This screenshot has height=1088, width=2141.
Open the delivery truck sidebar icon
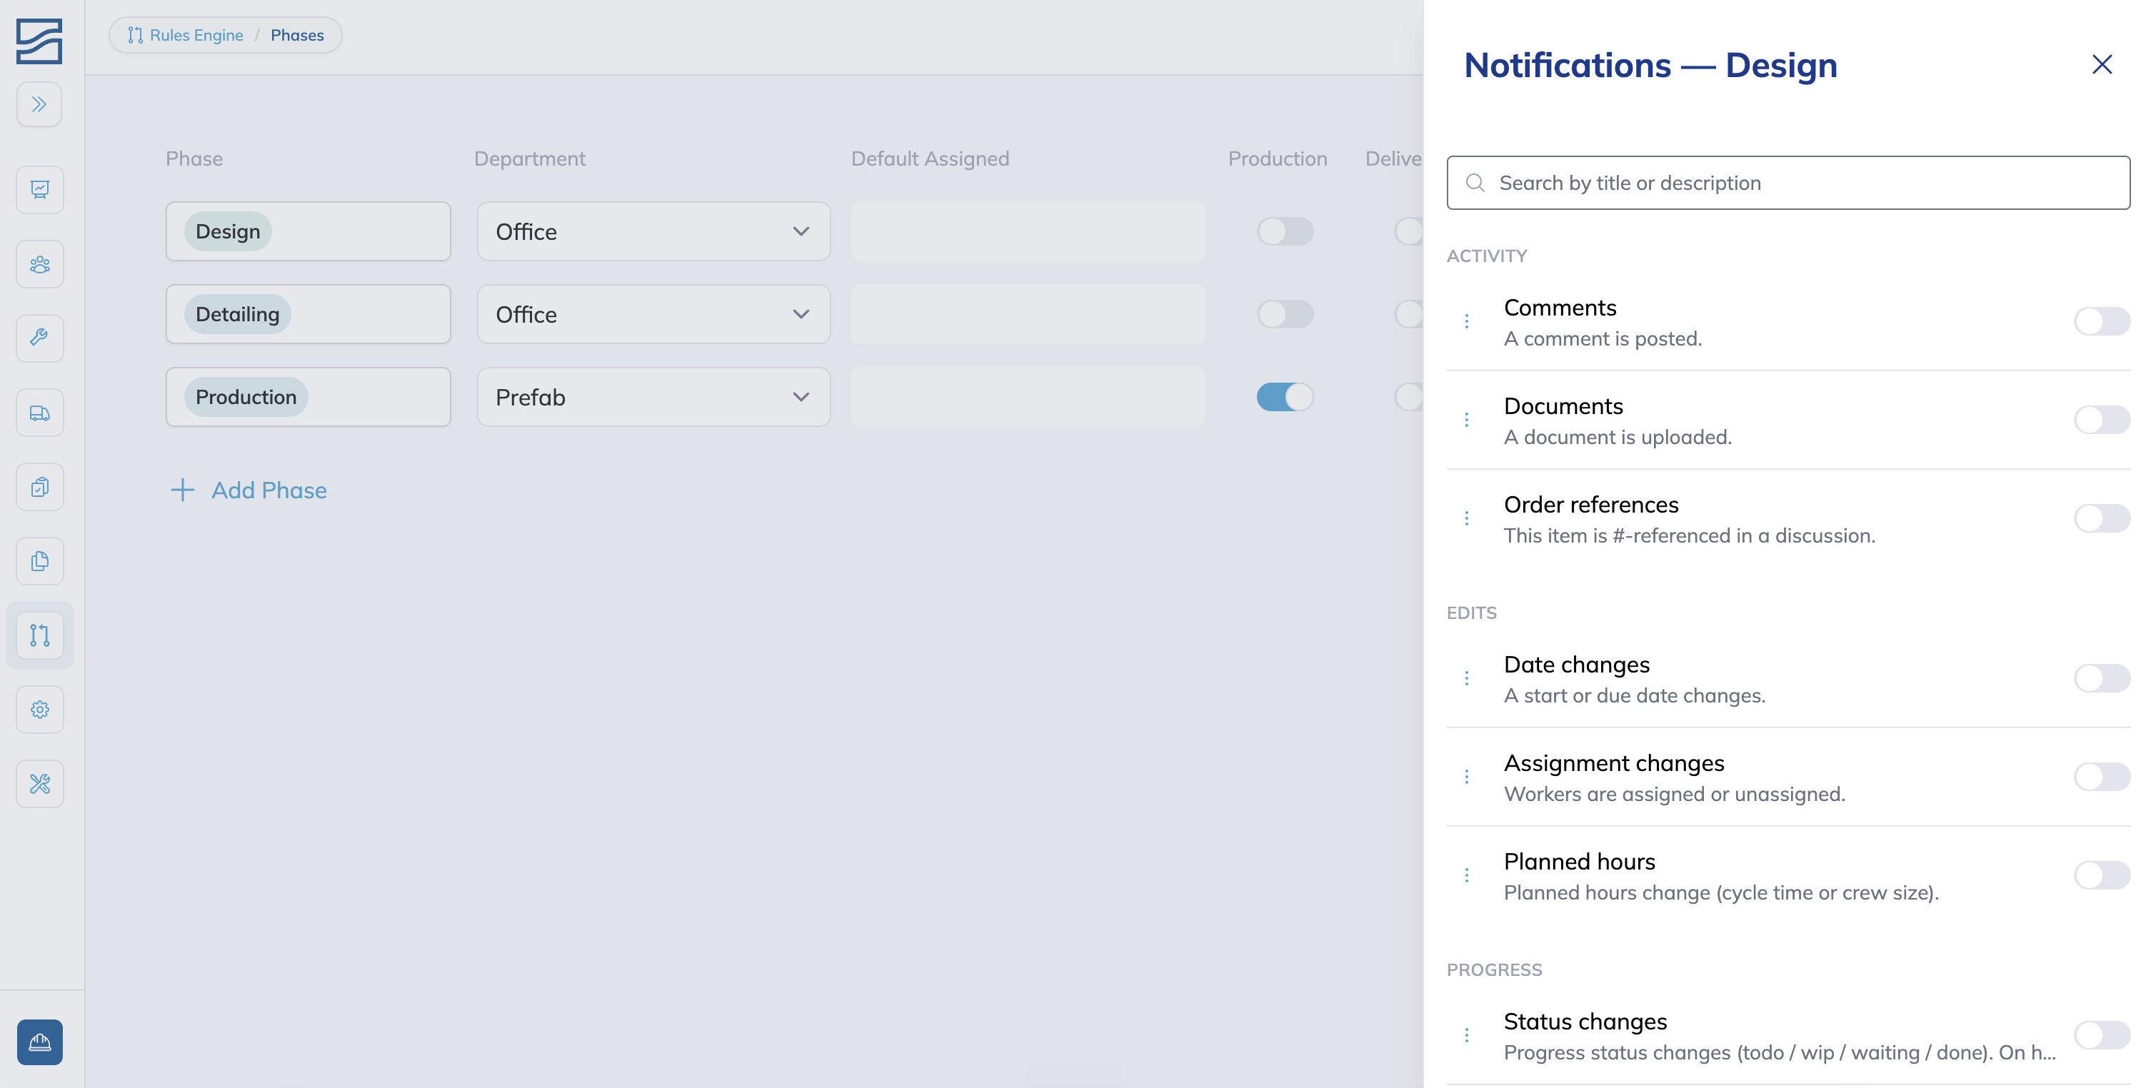pyautogui.click(x=39, y=413)
